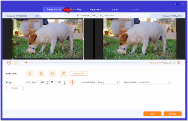Open Zoom Mode dropdown
The height and width of the screenshot is (121, 188).
pyautogui.click(x=154, y=82)
